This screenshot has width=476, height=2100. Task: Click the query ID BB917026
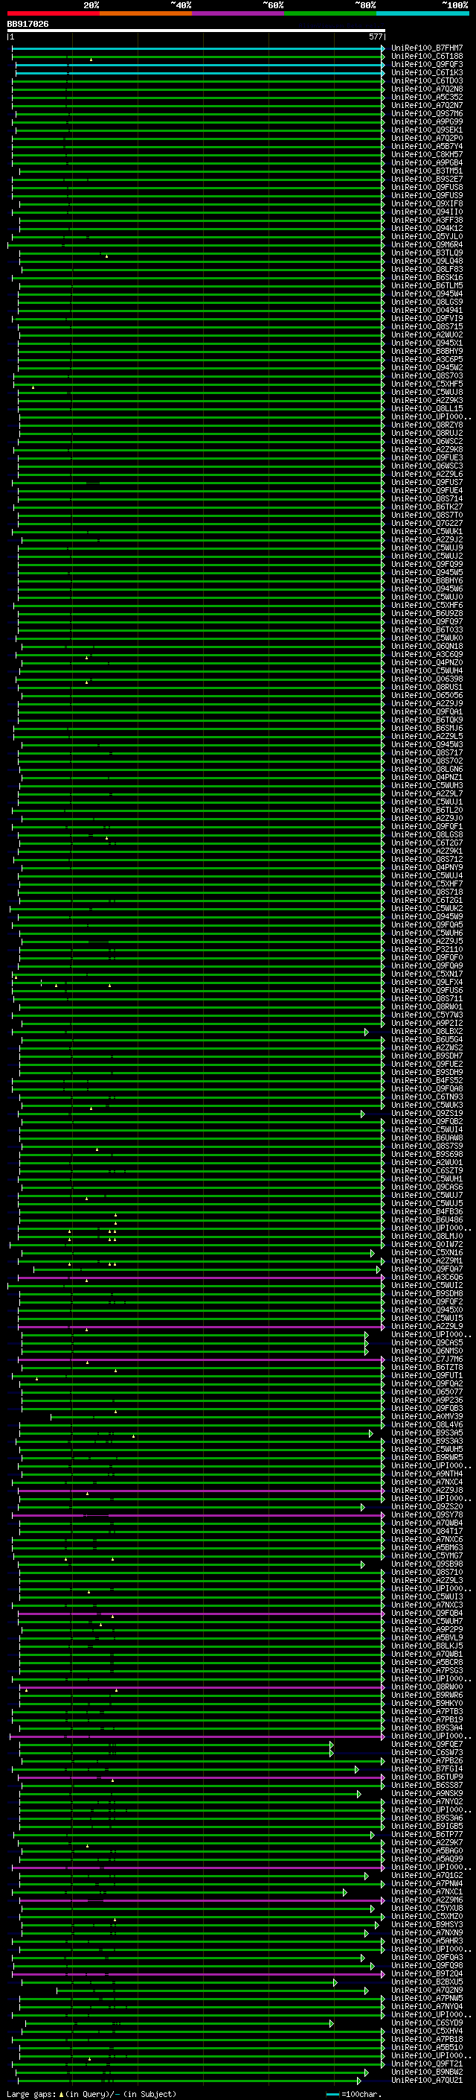[x=28, y=25]
